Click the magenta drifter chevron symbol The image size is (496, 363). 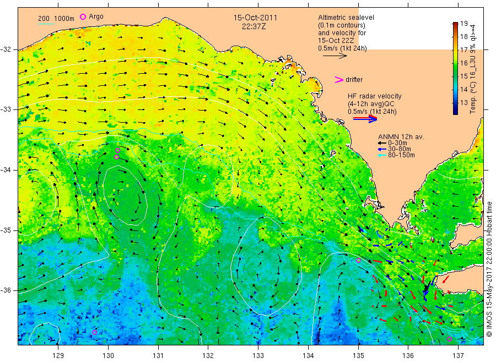pyautogui.click(x=339, y=80)
